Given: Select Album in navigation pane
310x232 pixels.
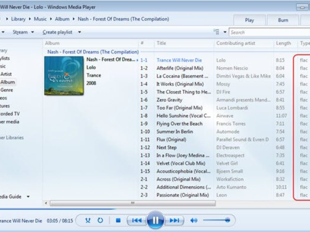Looking at the screenshot, I should tap(8, 82).
